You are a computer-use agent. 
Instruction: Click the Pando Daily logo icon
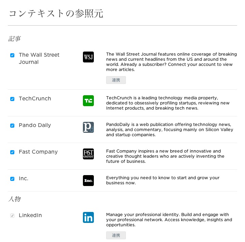point(88,127)
